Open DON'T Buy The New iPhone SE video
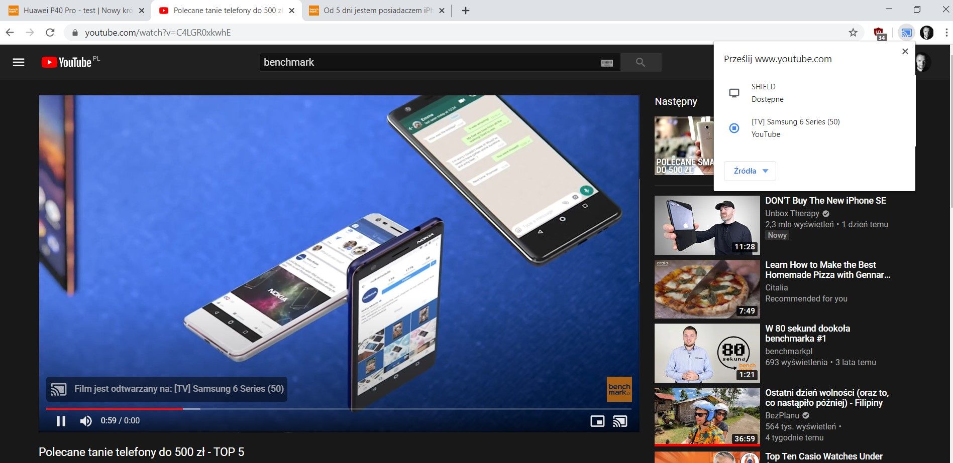 click(x=825, y=201)
